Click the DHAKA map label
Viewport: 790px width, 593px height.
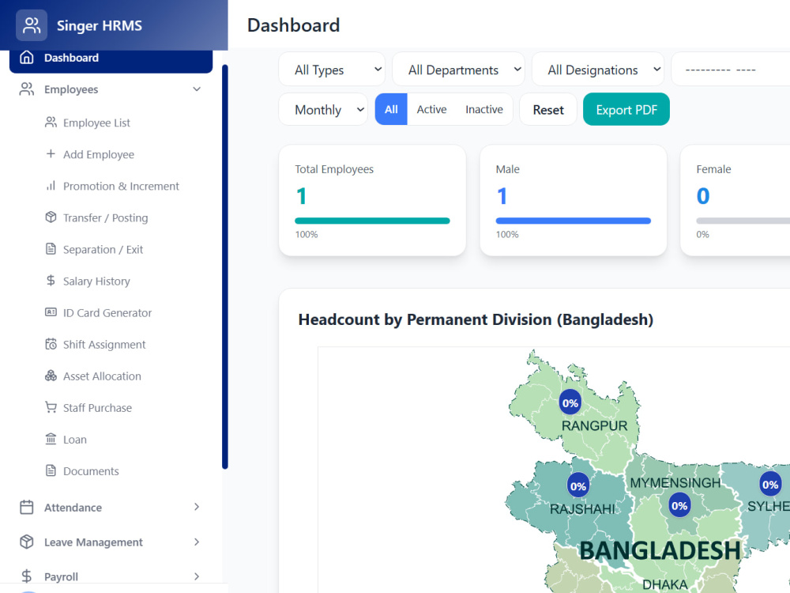click(x=664, y=584)
